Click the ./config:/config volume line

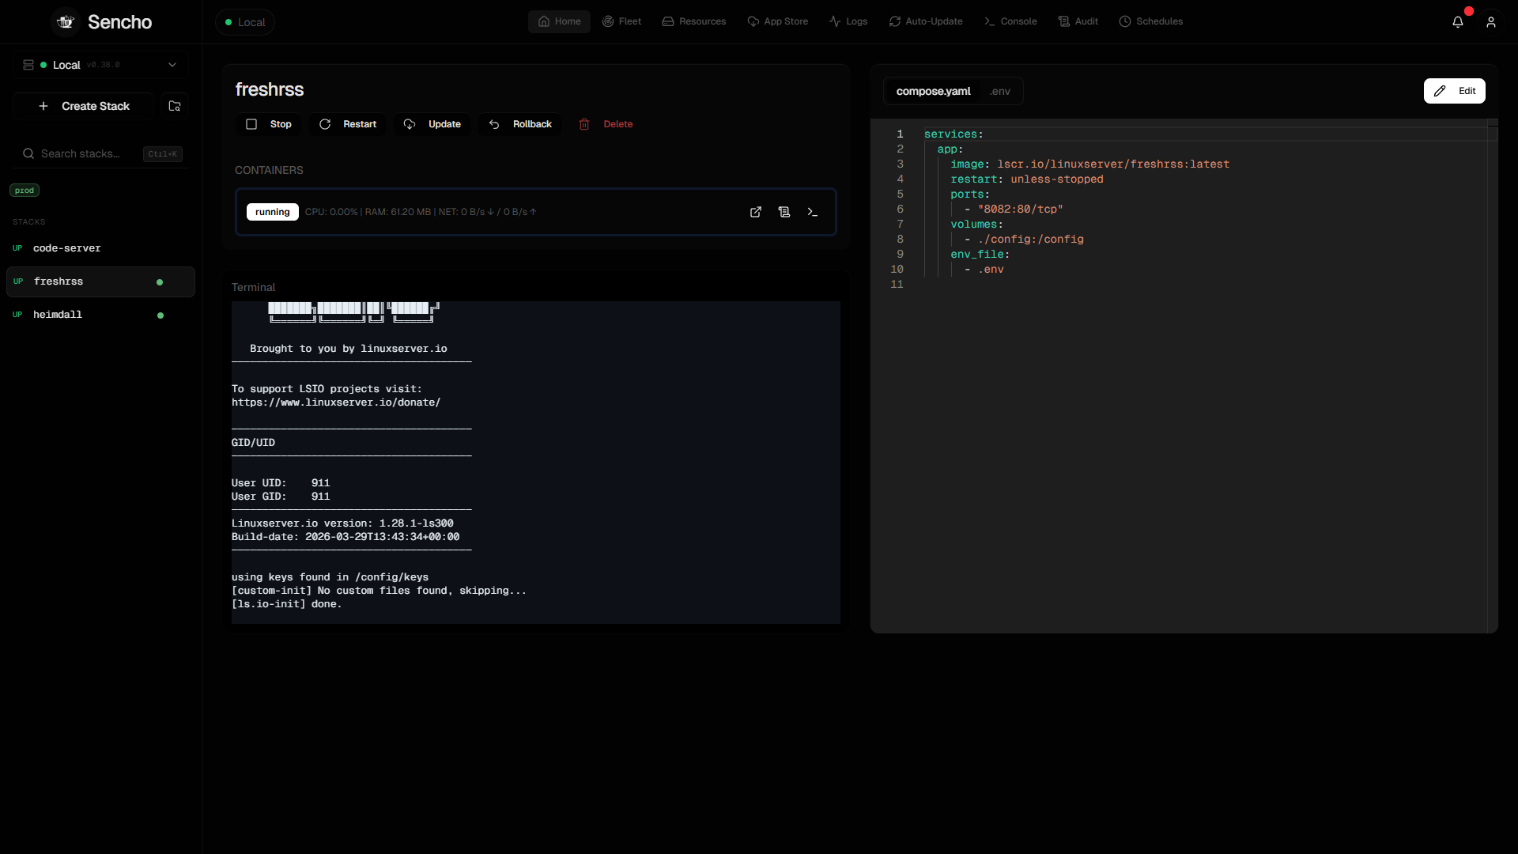click(1024, 240)
